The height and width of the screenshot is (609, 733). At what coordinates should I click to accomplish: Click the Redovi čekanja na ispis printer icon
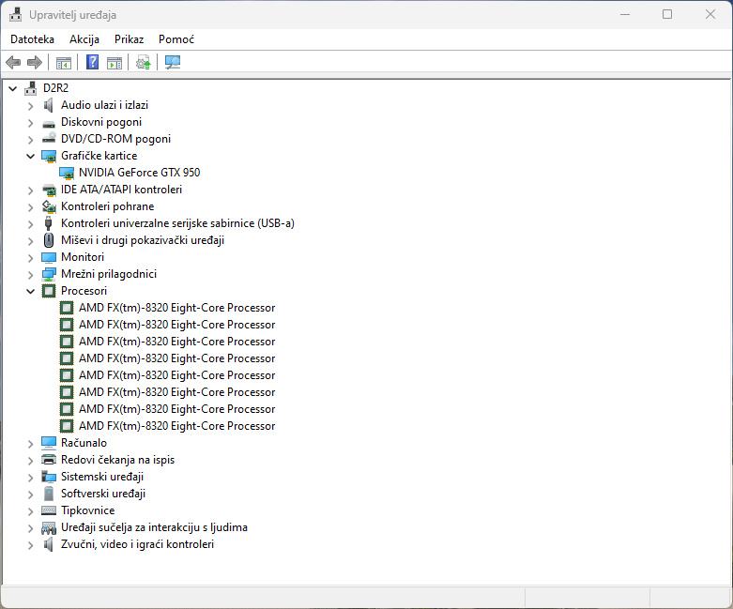pos(49,460)
